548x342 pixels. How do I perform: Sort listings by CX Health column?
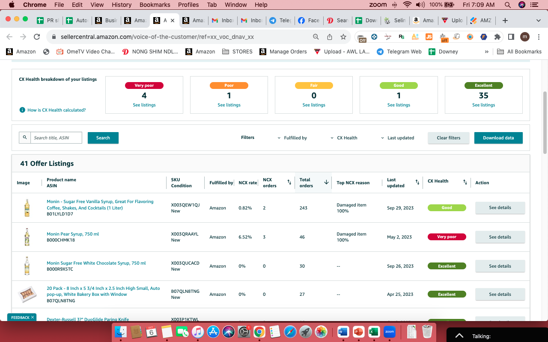(x=465, y=183)
